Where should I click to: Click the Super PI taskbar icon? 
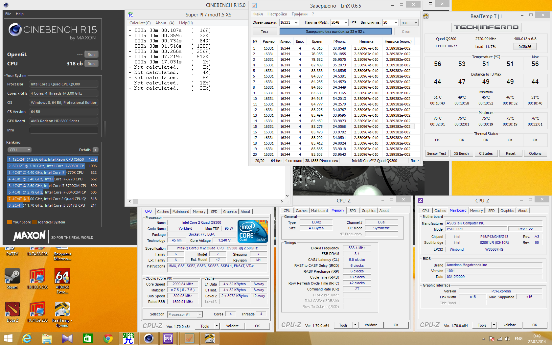(x=128, y=338)
